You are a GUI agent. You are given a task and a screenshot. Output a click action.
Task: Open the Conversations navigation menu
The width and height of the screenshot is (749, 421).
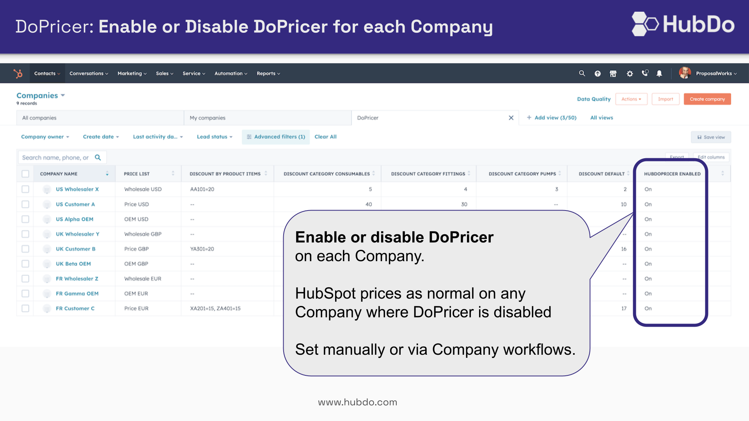(89, 73)
